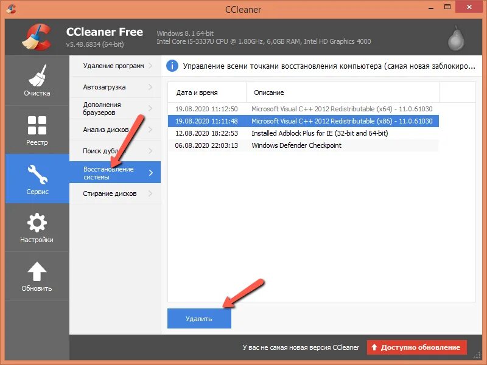
Task: Click Доступно обновление button
Action: point(417,347)
